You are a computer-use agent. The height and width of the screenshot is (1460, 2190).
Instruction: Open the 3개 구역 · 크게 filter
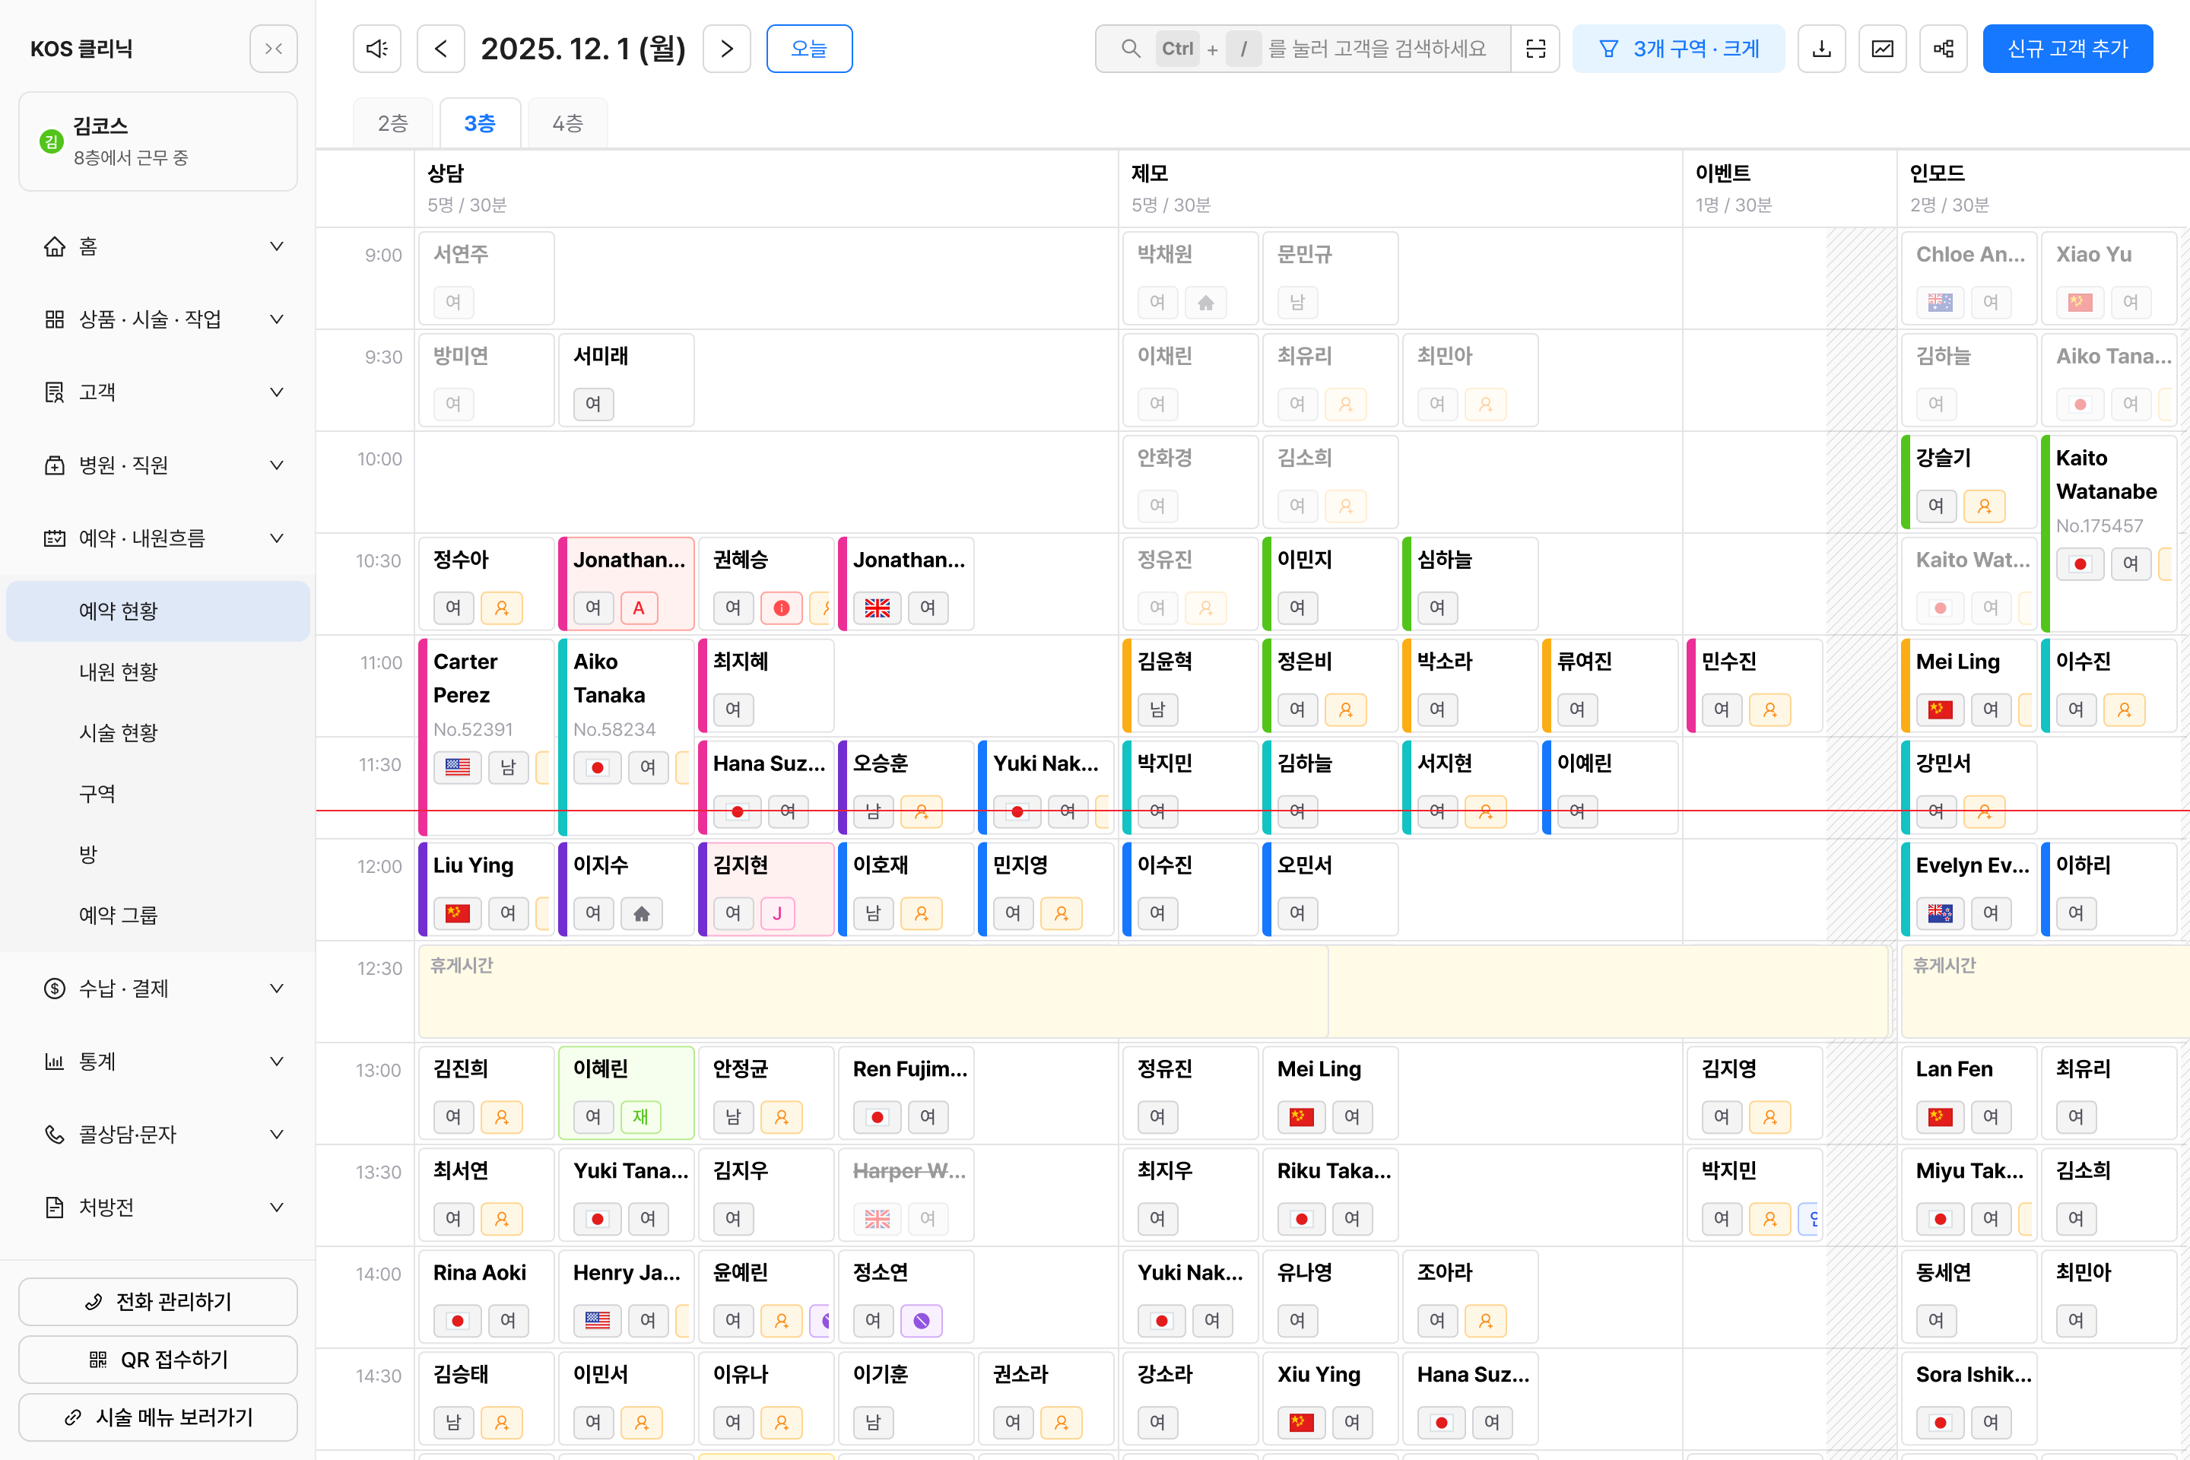pos(1678,49)
